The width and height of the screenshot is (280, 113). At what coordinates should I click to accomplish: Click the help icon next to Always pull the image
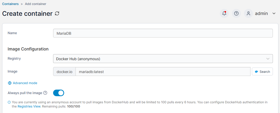(x=45, y=93)
